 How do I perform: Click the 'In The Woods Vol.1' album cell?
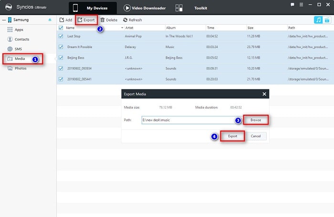(x=179, y=36)
